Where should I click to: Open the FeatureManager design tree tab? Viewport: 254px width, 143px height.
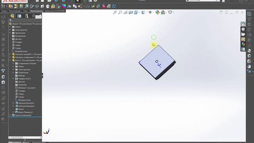(x=12, y=16)
